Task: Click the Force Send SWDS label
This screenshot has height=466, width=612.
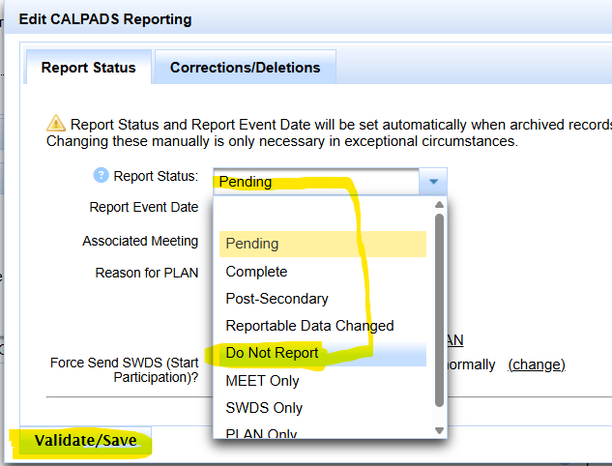Action: tap(124, 369)
